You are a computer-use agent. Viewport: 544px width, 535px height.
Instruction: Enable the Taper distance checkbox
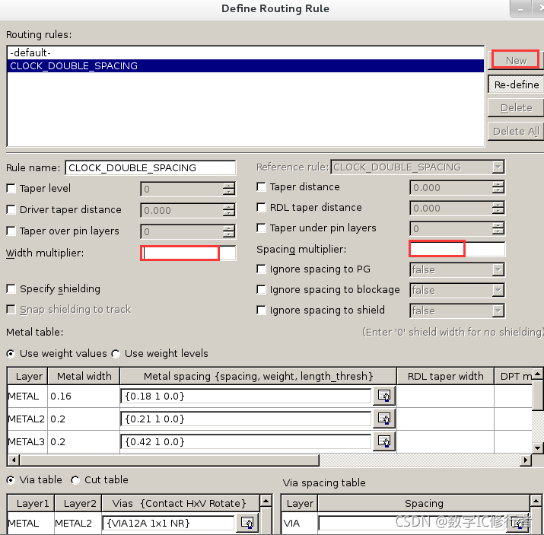(261, 186)
